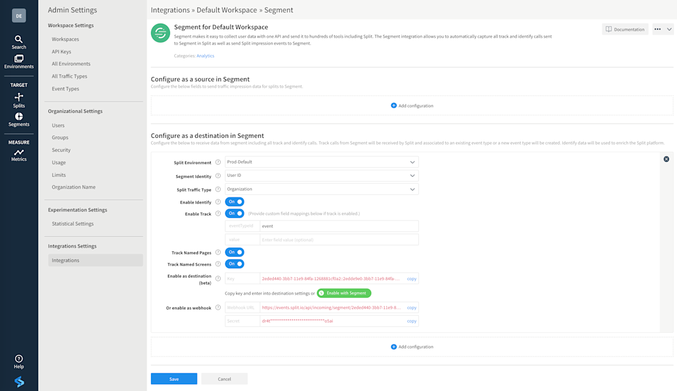Click the DE account avatar
This screenshot has width=677, height=391.
[x=19, y=16]
